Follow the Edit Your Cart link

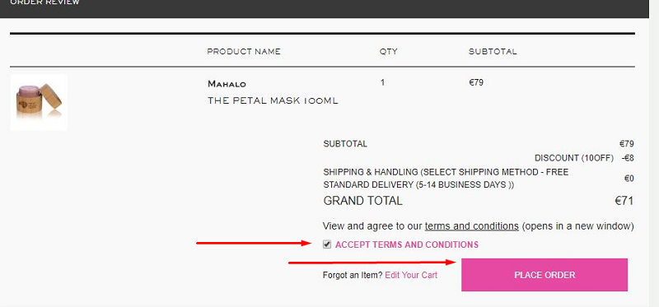(411, 275)
